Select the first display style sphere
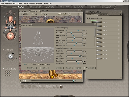This screenshot has height=97, width=129. coord(23,86)
